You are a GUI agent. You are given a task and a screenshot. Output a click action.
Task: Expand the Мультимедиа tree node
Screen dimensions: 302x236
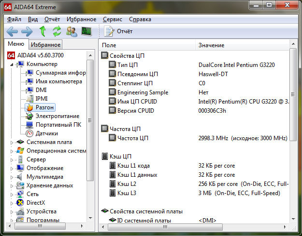click(x=12, y=177)
